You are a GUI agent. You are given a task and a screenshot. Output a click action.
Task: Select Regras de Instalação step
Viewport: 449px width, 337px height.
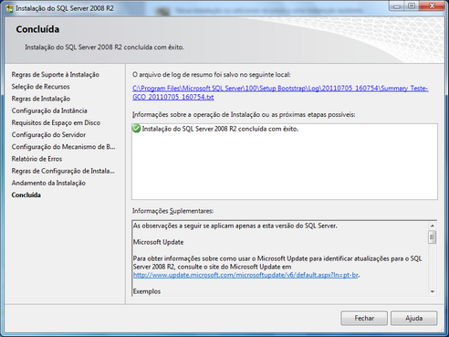41,99
